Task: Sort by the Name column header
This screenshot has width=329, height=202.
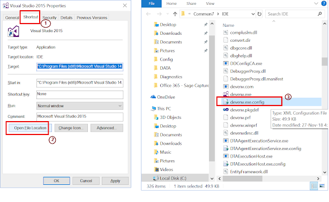Action: (x=228, y=25)
